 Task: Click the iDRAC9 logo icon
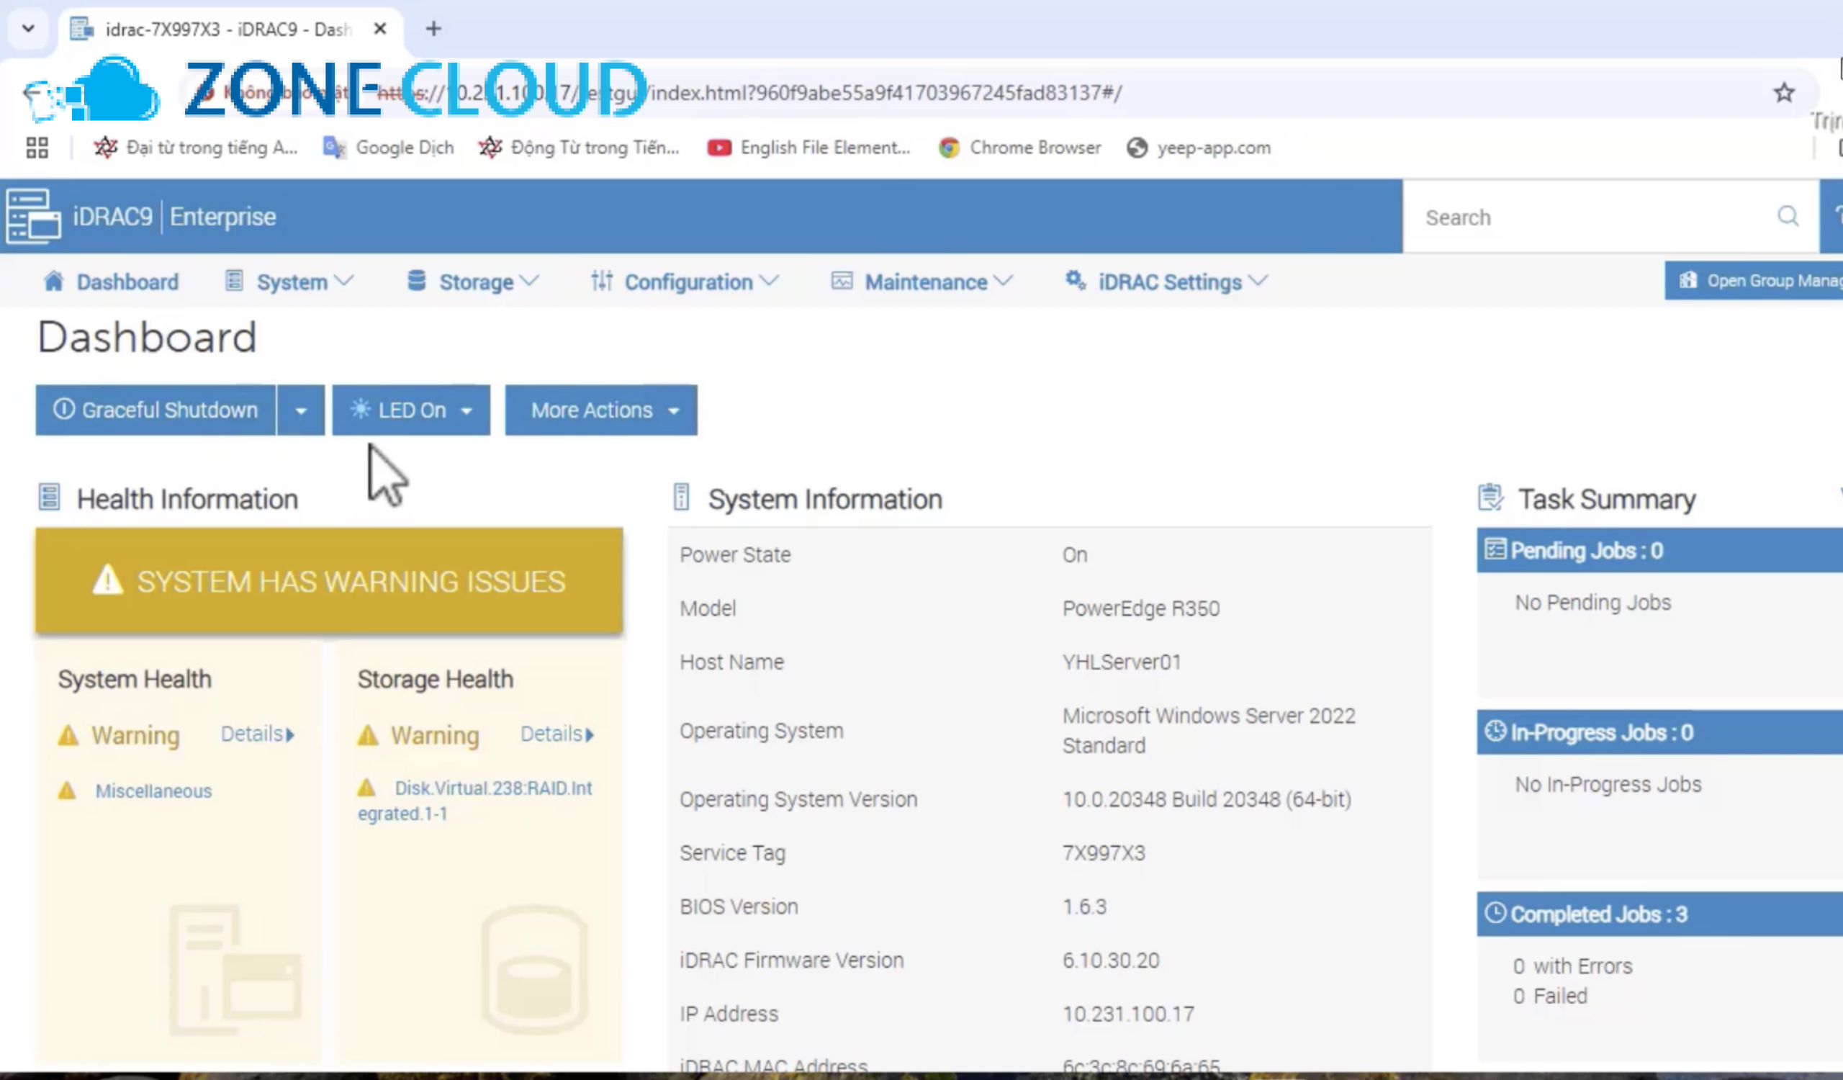pyautogui.click(x=33, y=217)
